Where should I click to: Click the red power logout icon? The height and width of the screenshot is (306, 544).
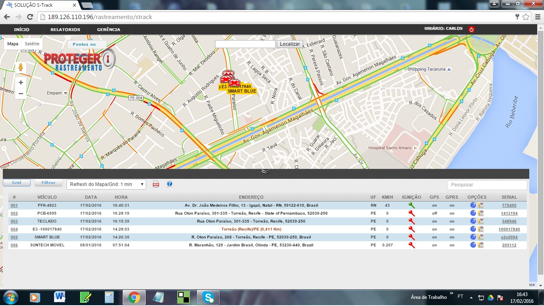pyautogui.click(x=472, y=29)
